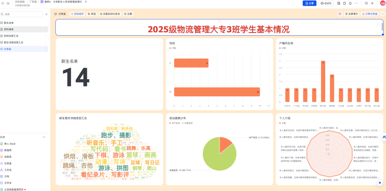Open the dashboard toolbar more options (…)
This screenshot has width=386, height=191.
382,14
